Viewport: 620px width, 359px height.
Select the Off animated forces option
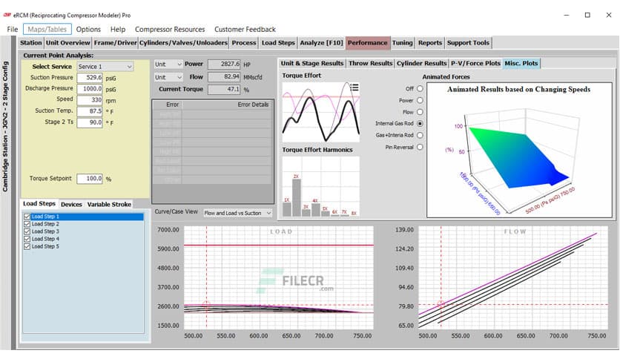[420, 88]
